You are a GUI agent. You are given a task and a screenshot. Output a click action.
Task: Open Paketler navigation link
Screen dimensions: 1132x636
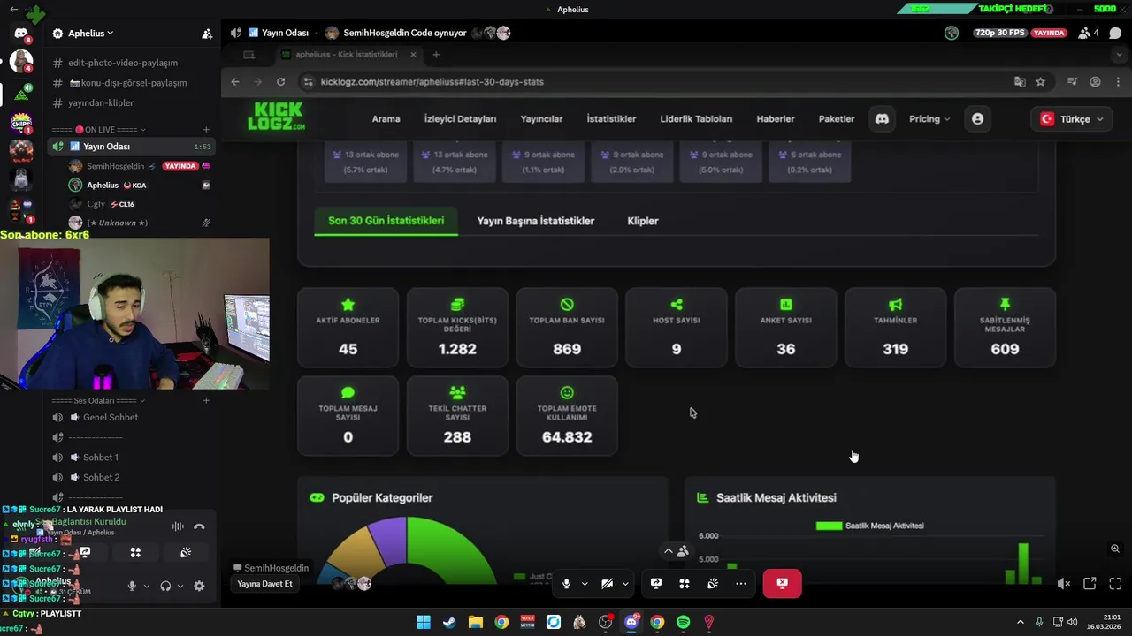point(837,118)
